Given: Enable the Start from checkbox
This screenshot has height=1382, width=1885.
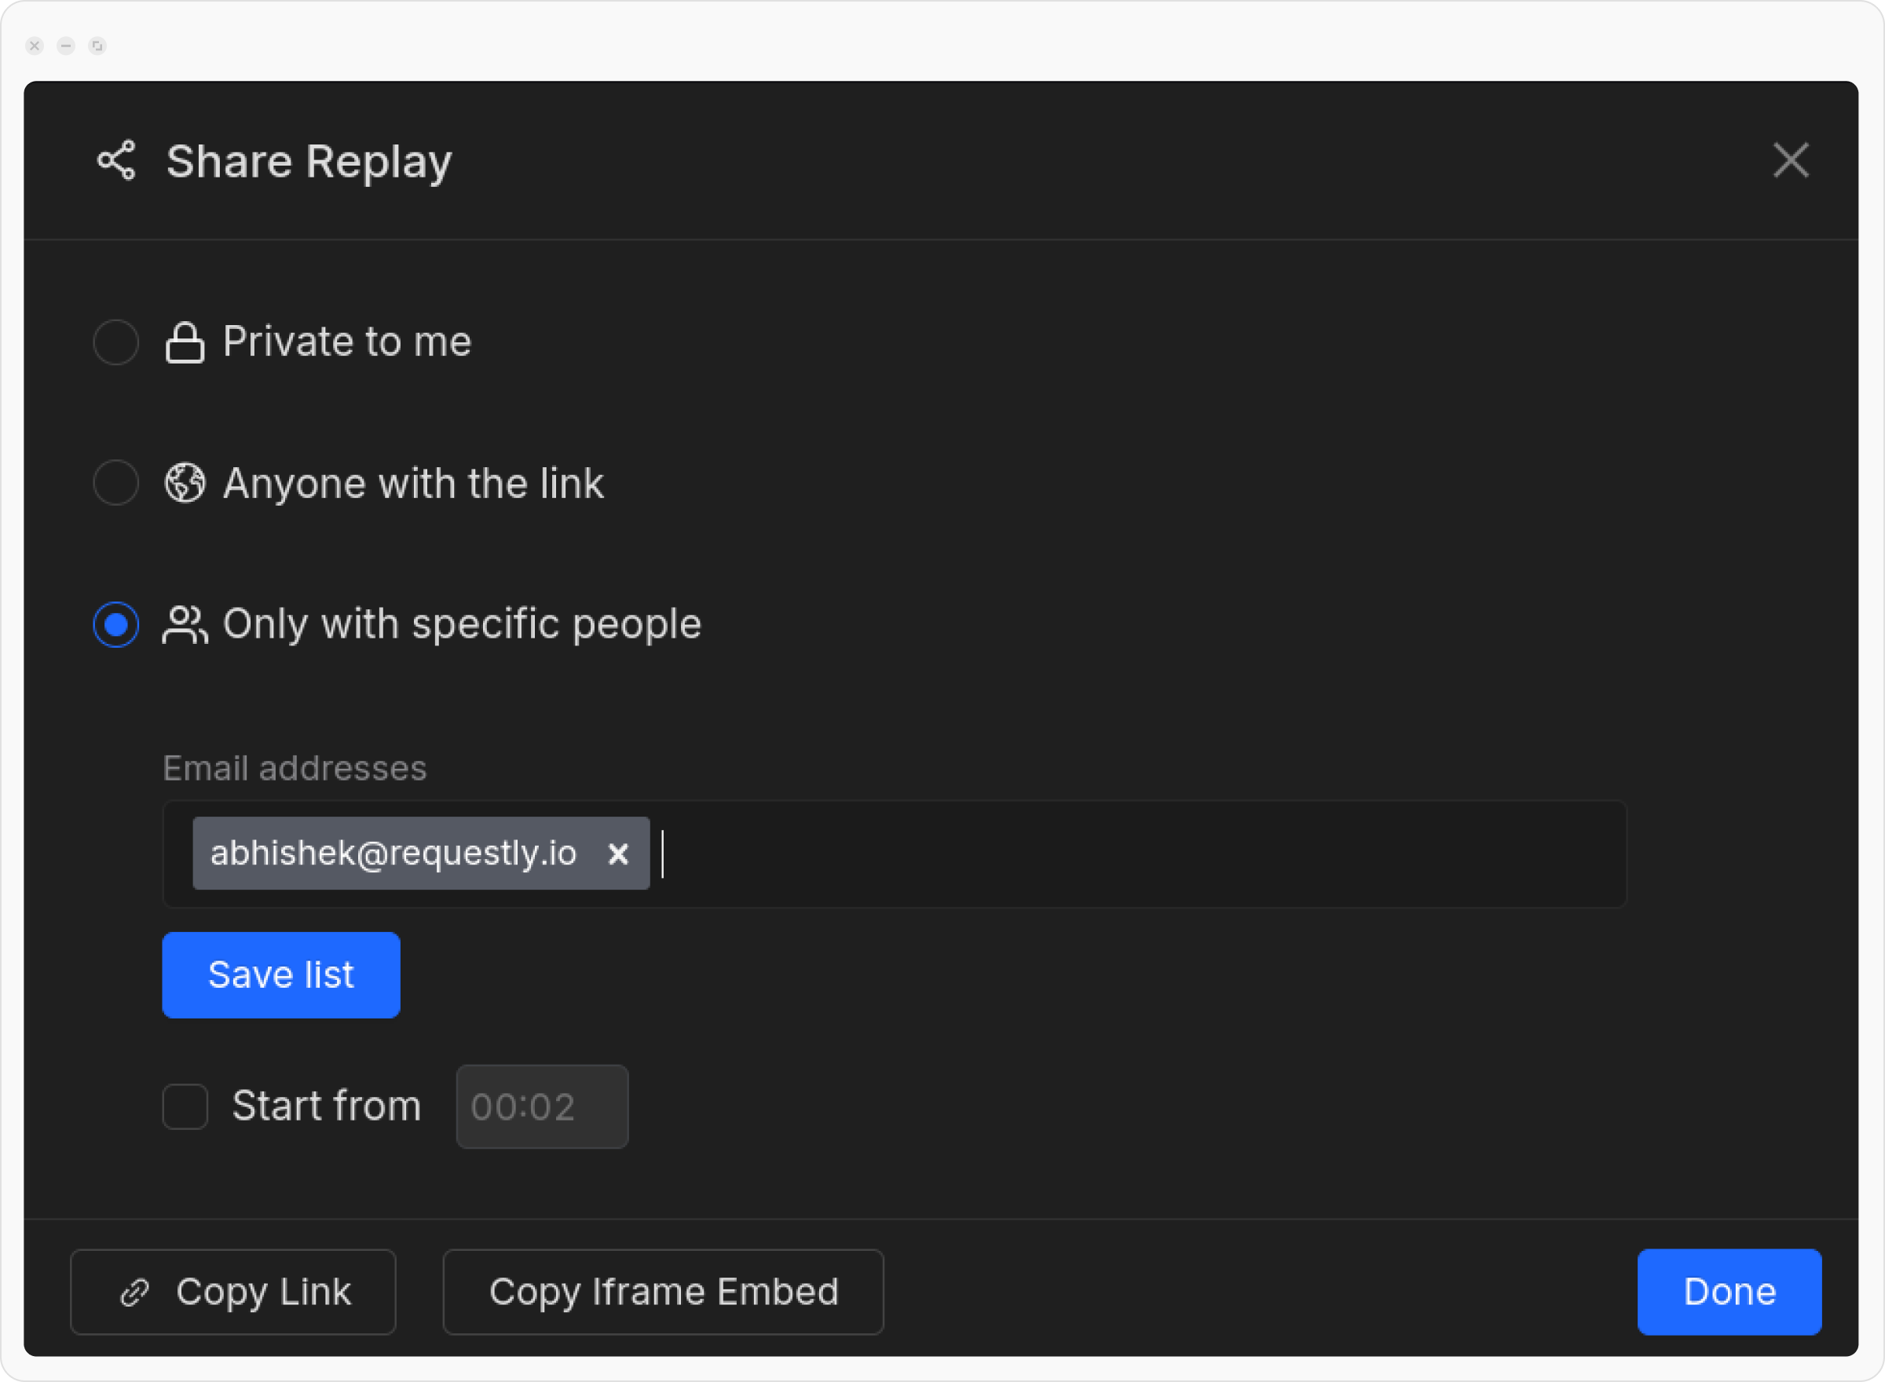Looking at the screenshot, I should pyautogui.click(x=185, y=1106).
